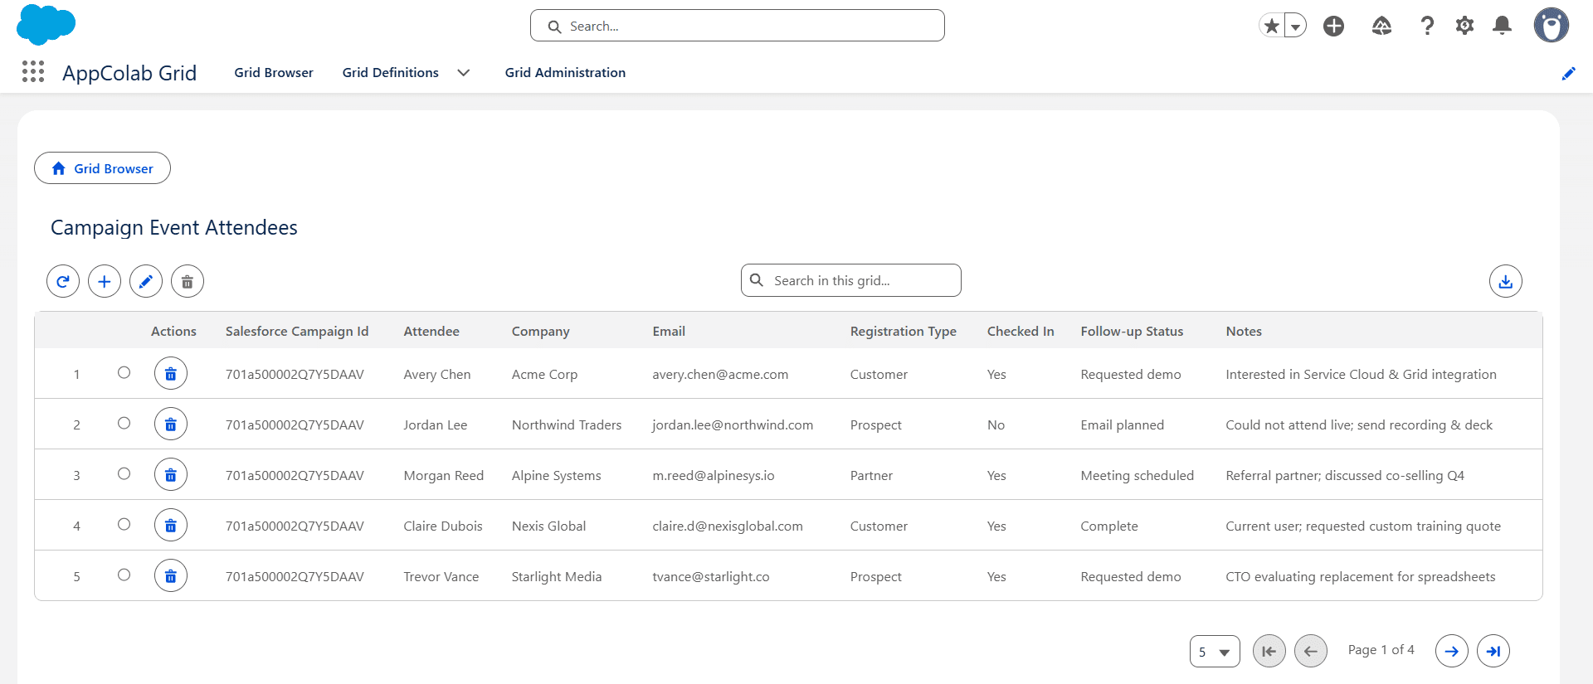This screenshot has height=684, width=1593.
Task: Jump to the first page
Action: tap(1269, 651)
